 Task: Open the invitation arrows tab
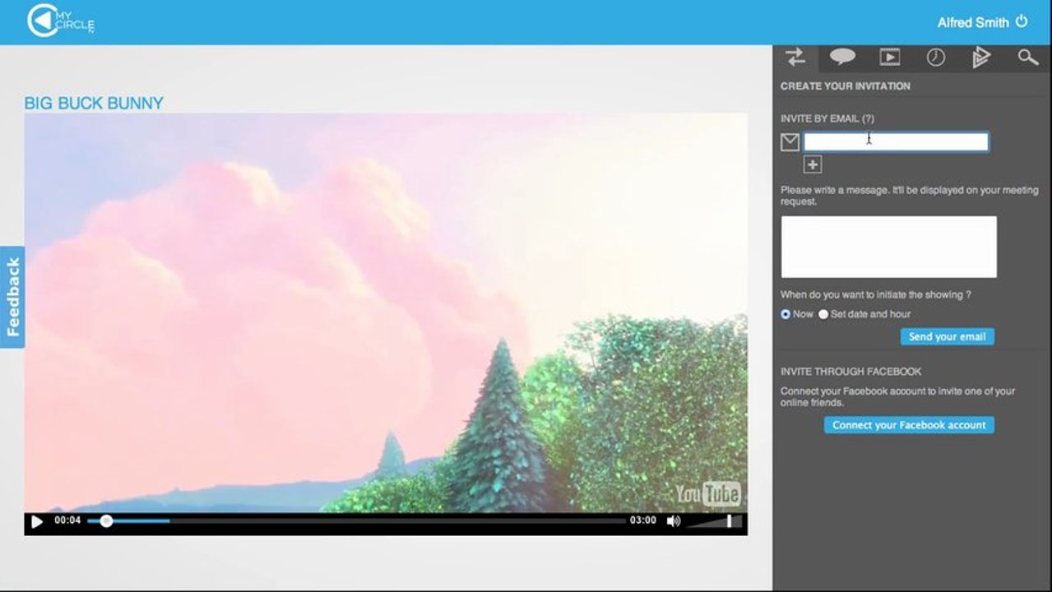(795, 57)
